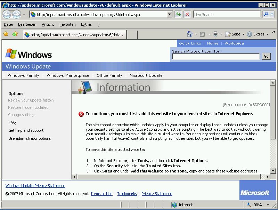Show more toolbar commands chevron
The image size is (278, 210).
tap(273, 32)
